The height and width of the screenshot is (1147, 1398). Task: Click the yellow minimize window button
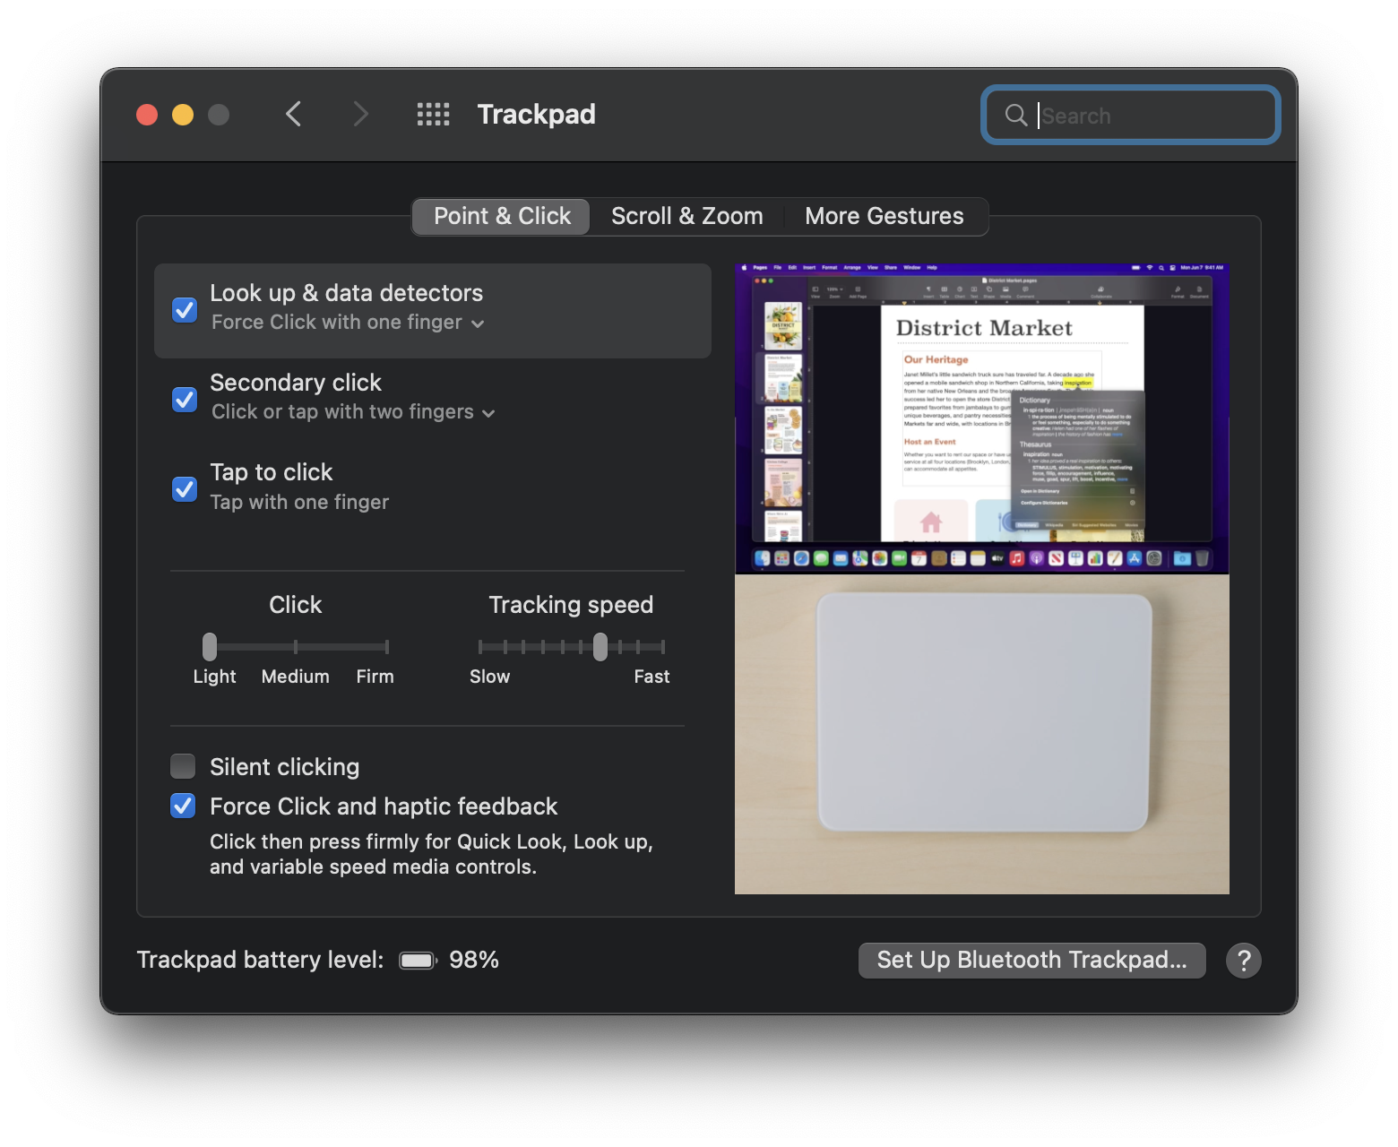pos(183,115)
